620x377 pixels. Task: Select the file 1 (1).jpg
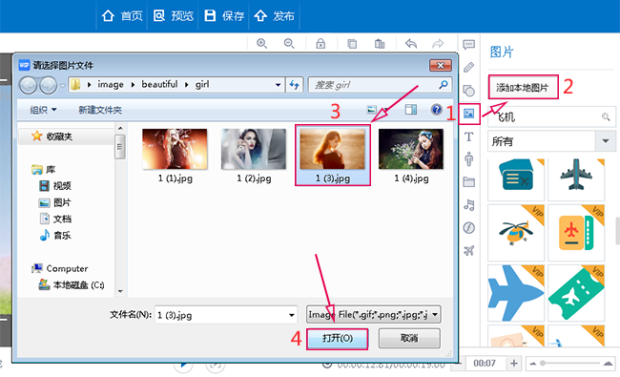click(x=175, y=156)
